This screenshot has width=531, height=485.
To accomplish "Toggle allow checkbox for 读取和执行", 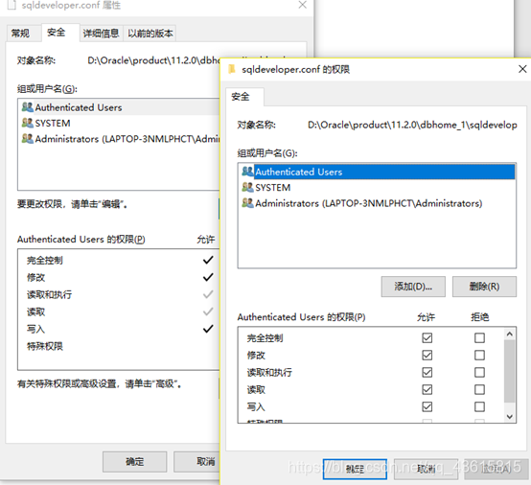I will click(427, 372).
